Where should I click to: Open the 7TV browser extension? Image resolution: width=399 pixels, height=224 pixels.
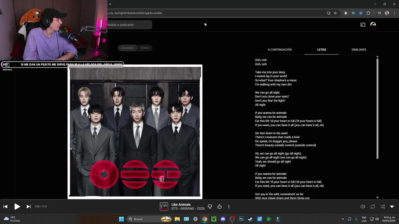[x=353, y=13]
